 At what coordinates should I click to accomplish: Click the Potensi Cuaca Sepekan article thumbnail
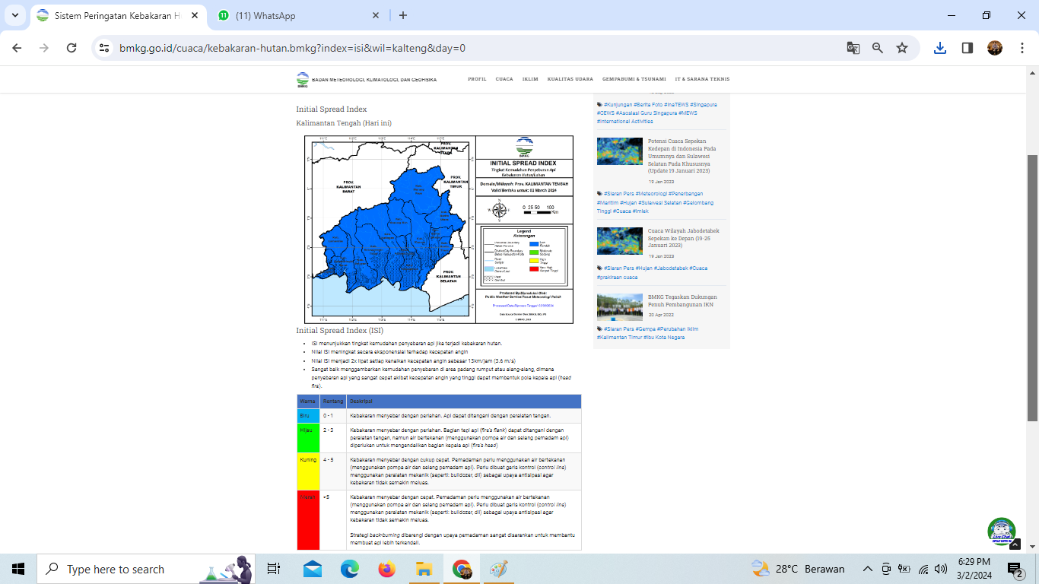tap(620, 151)
